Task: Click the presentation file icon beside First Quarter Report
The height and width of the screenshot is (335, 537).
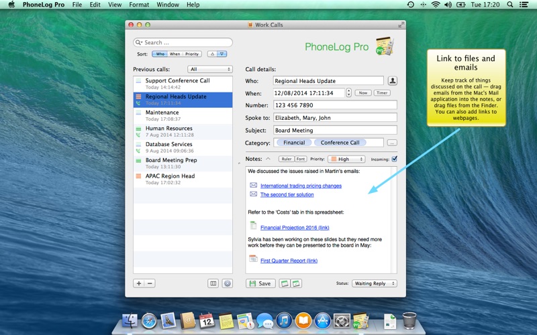Action: pyautogui.click(x=253, y=259)
